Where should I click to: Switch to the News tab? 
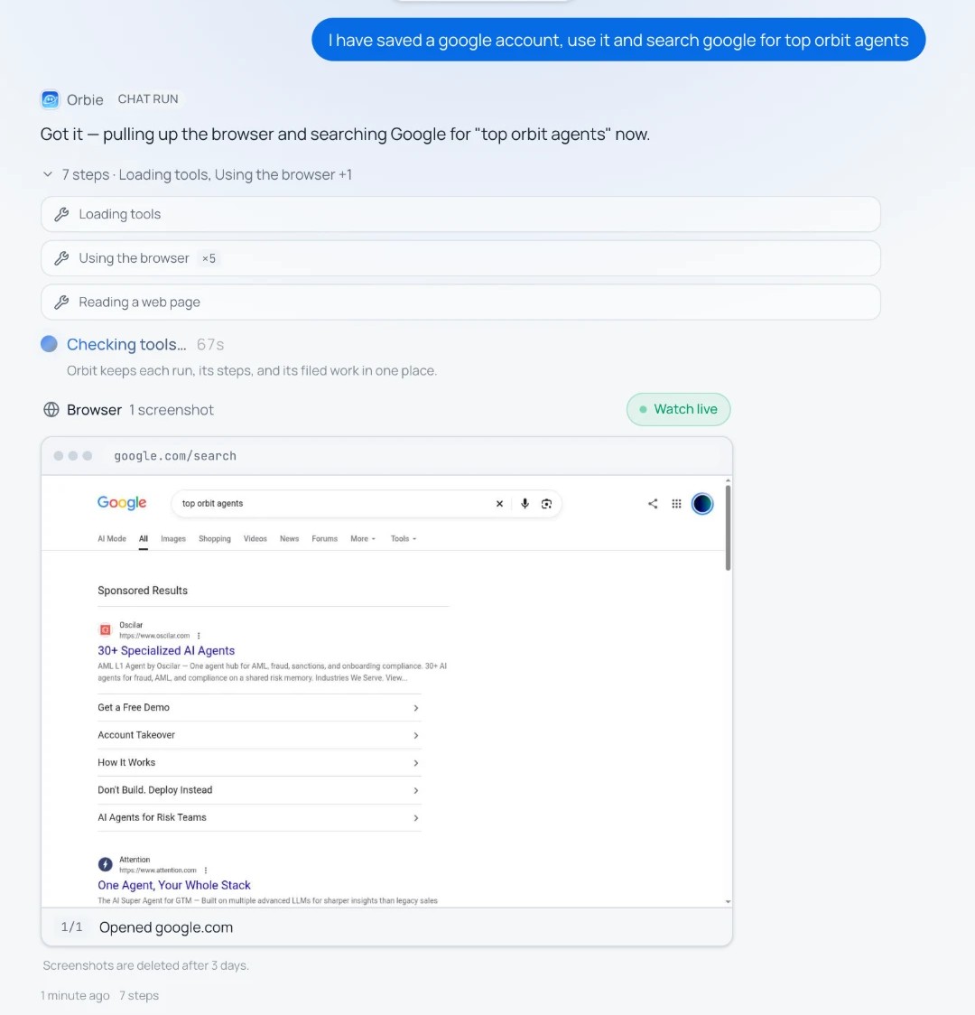pos(289,538)
